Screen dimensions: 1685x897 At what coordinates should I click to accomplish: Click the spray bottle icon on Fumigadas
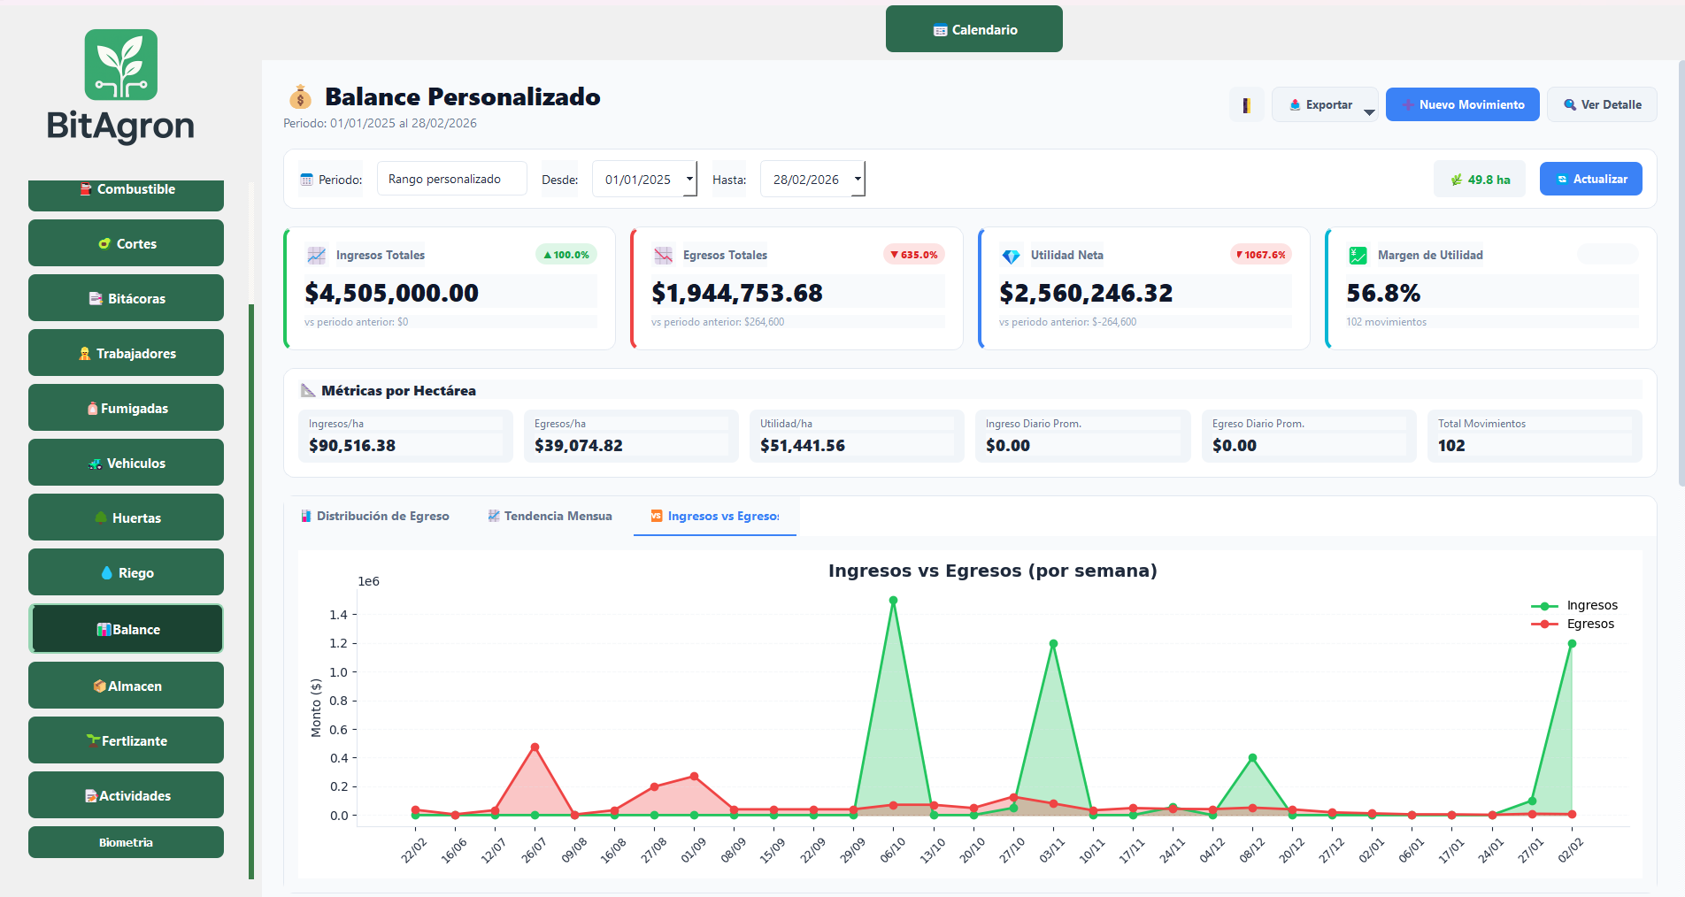click(x=92, y=409)
